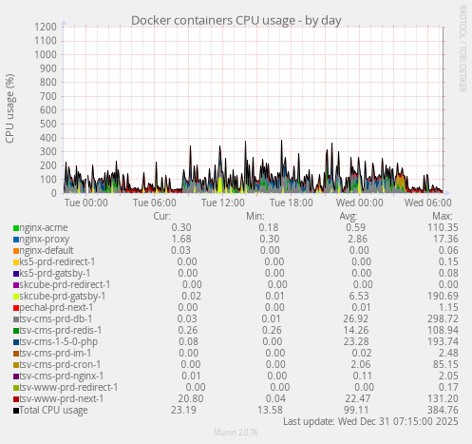Click the 1200 y-axis value
This screenshot has width=472, height=444.
click(x=46, y=27)
